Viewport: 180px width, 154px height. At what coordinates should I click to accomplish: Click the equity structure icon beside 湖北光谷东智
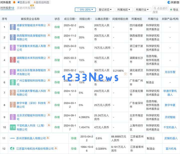(49, 70)
